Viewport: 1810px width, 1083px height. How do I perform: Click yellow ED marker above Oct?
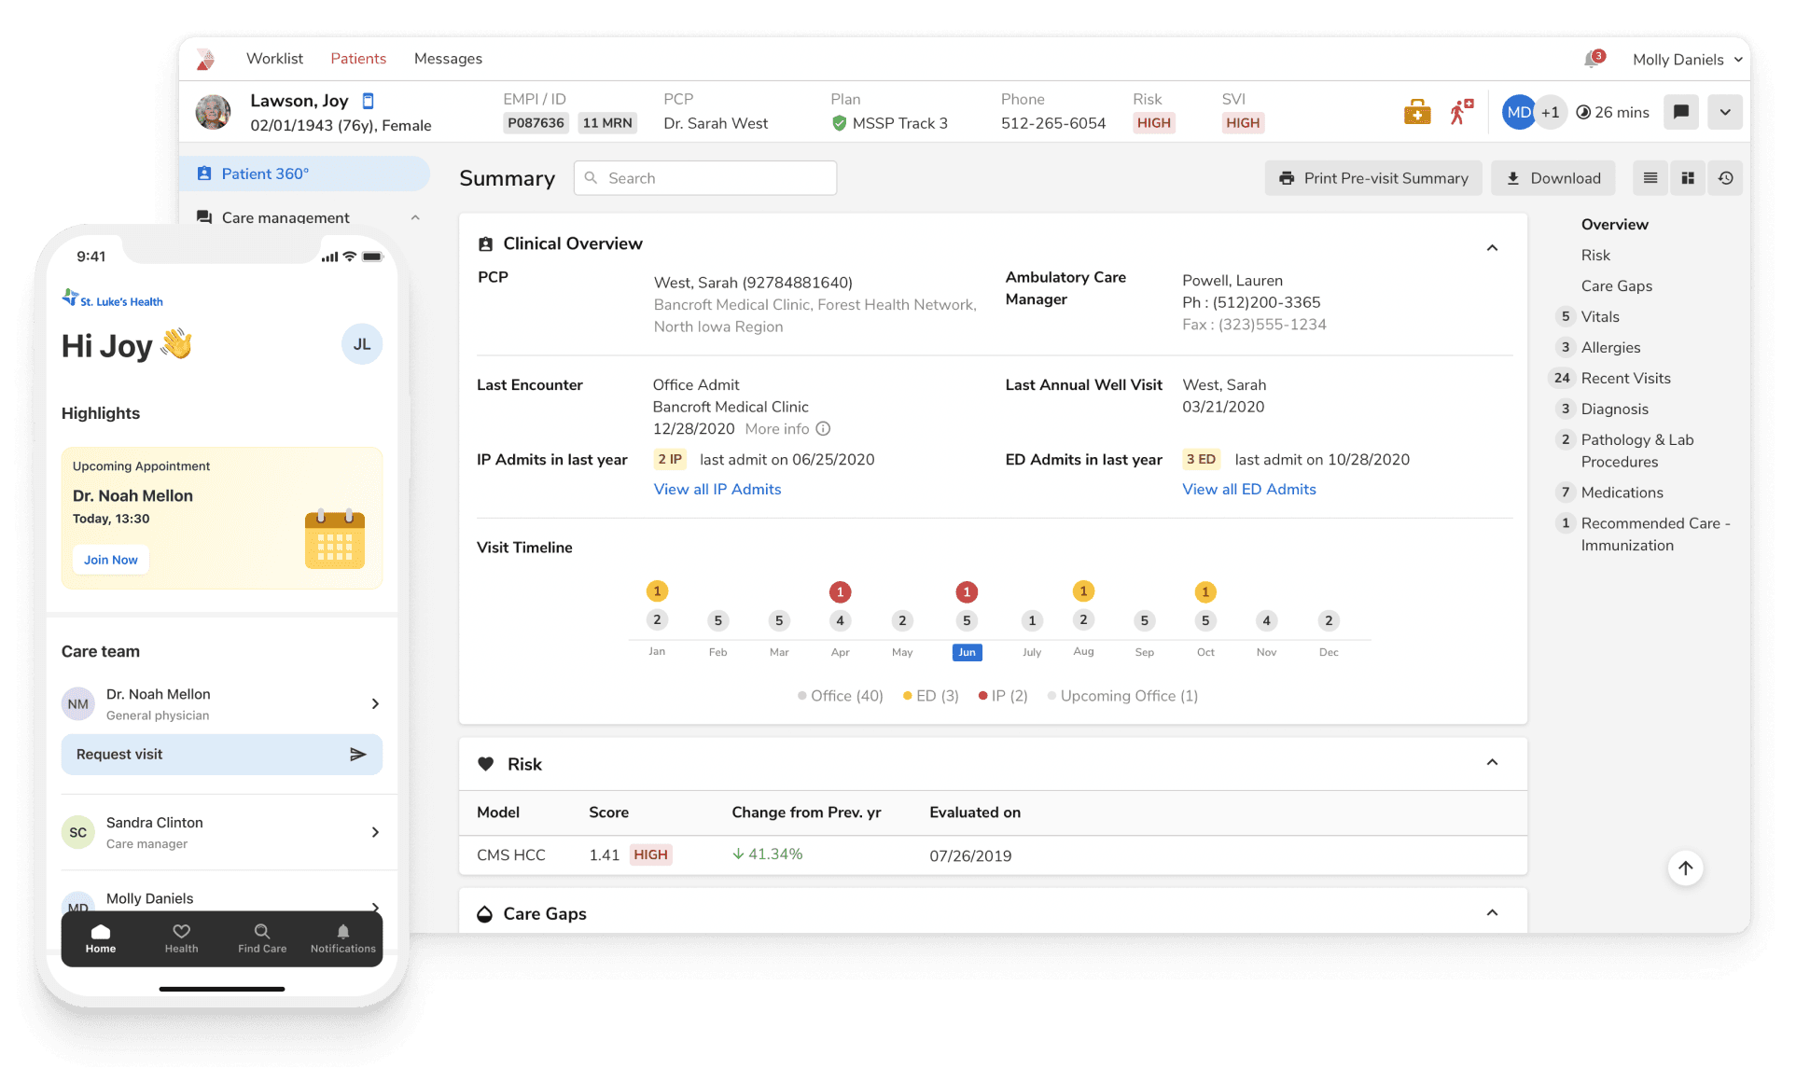click(1205, 591)
